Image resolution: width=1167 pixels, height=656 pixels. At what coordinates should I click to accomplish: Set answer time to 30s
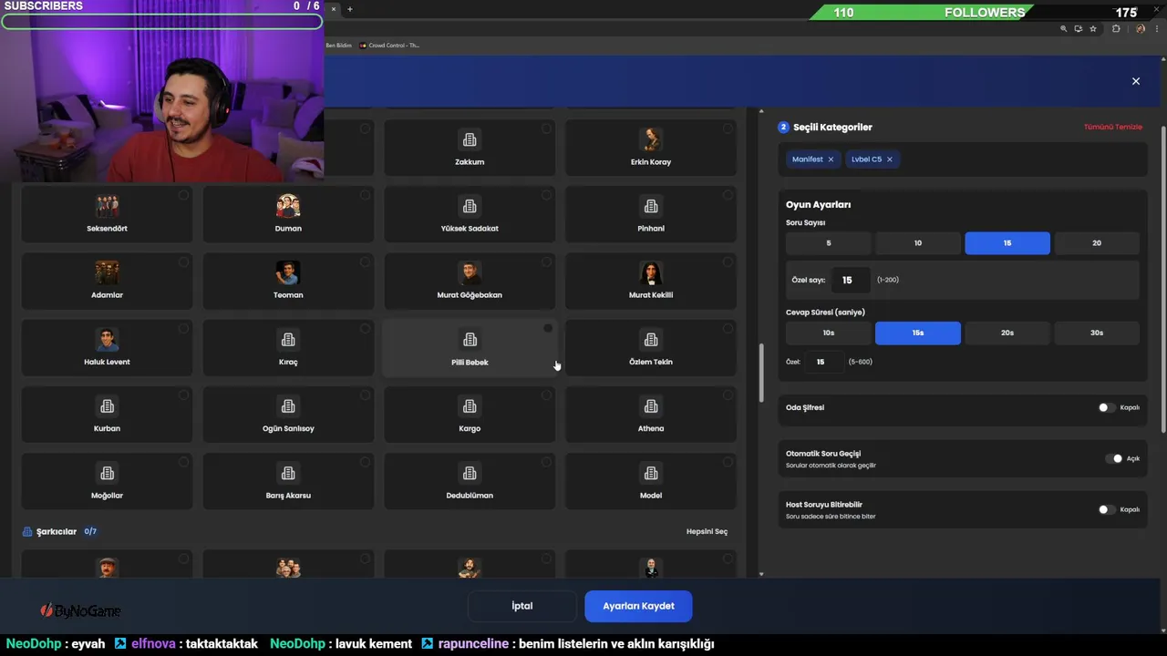[1097, 333]
